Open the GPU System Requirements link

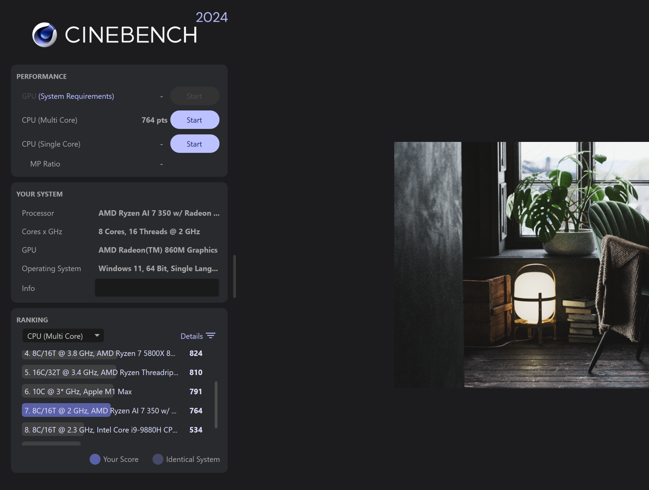click(x=76, y=96)
